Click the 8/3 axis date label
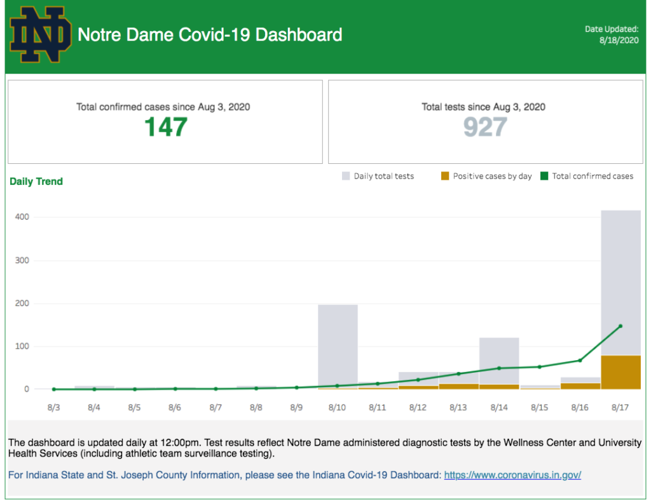Viewport: 651px width, 503px height. click(x=53, y=408)
